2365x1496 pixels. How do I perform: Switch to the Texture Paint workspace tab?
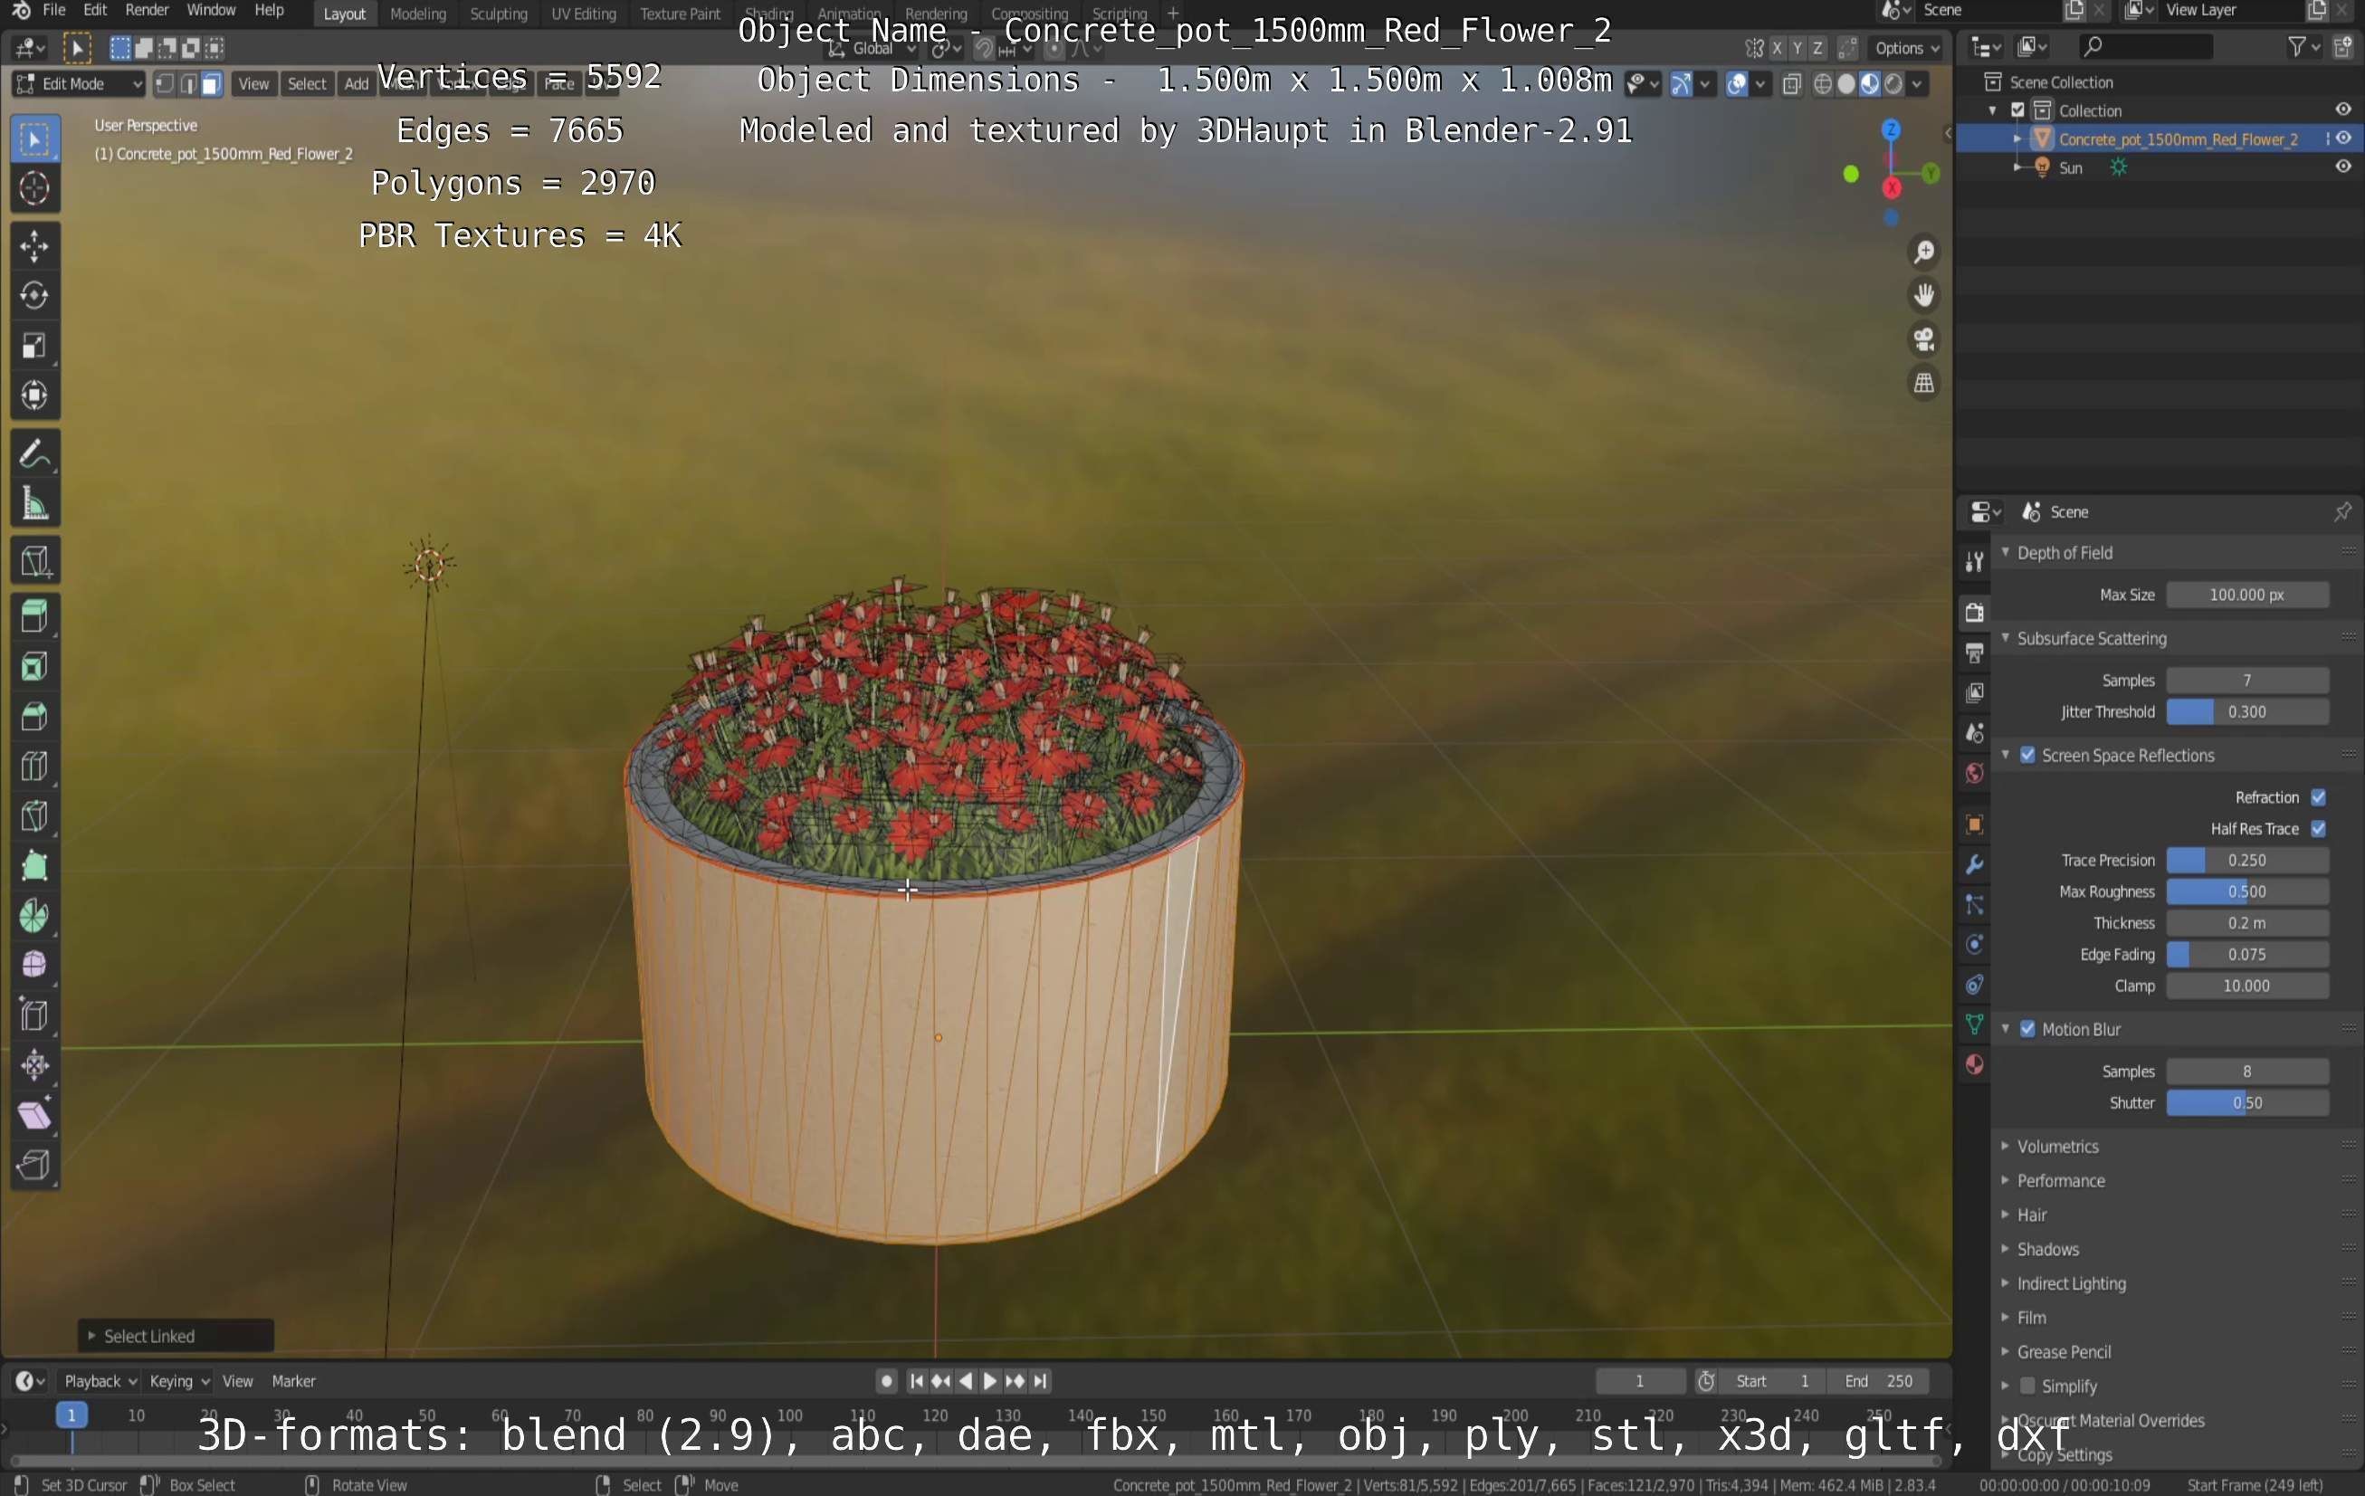coord(680,14)
